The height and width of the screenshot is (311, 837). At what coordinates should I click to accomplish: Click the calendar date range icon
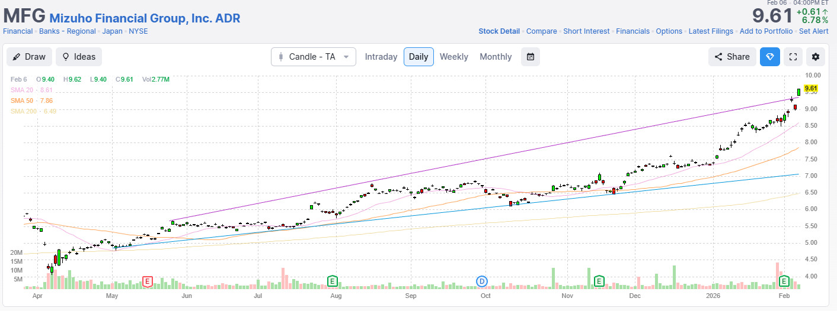click(531, 57)
